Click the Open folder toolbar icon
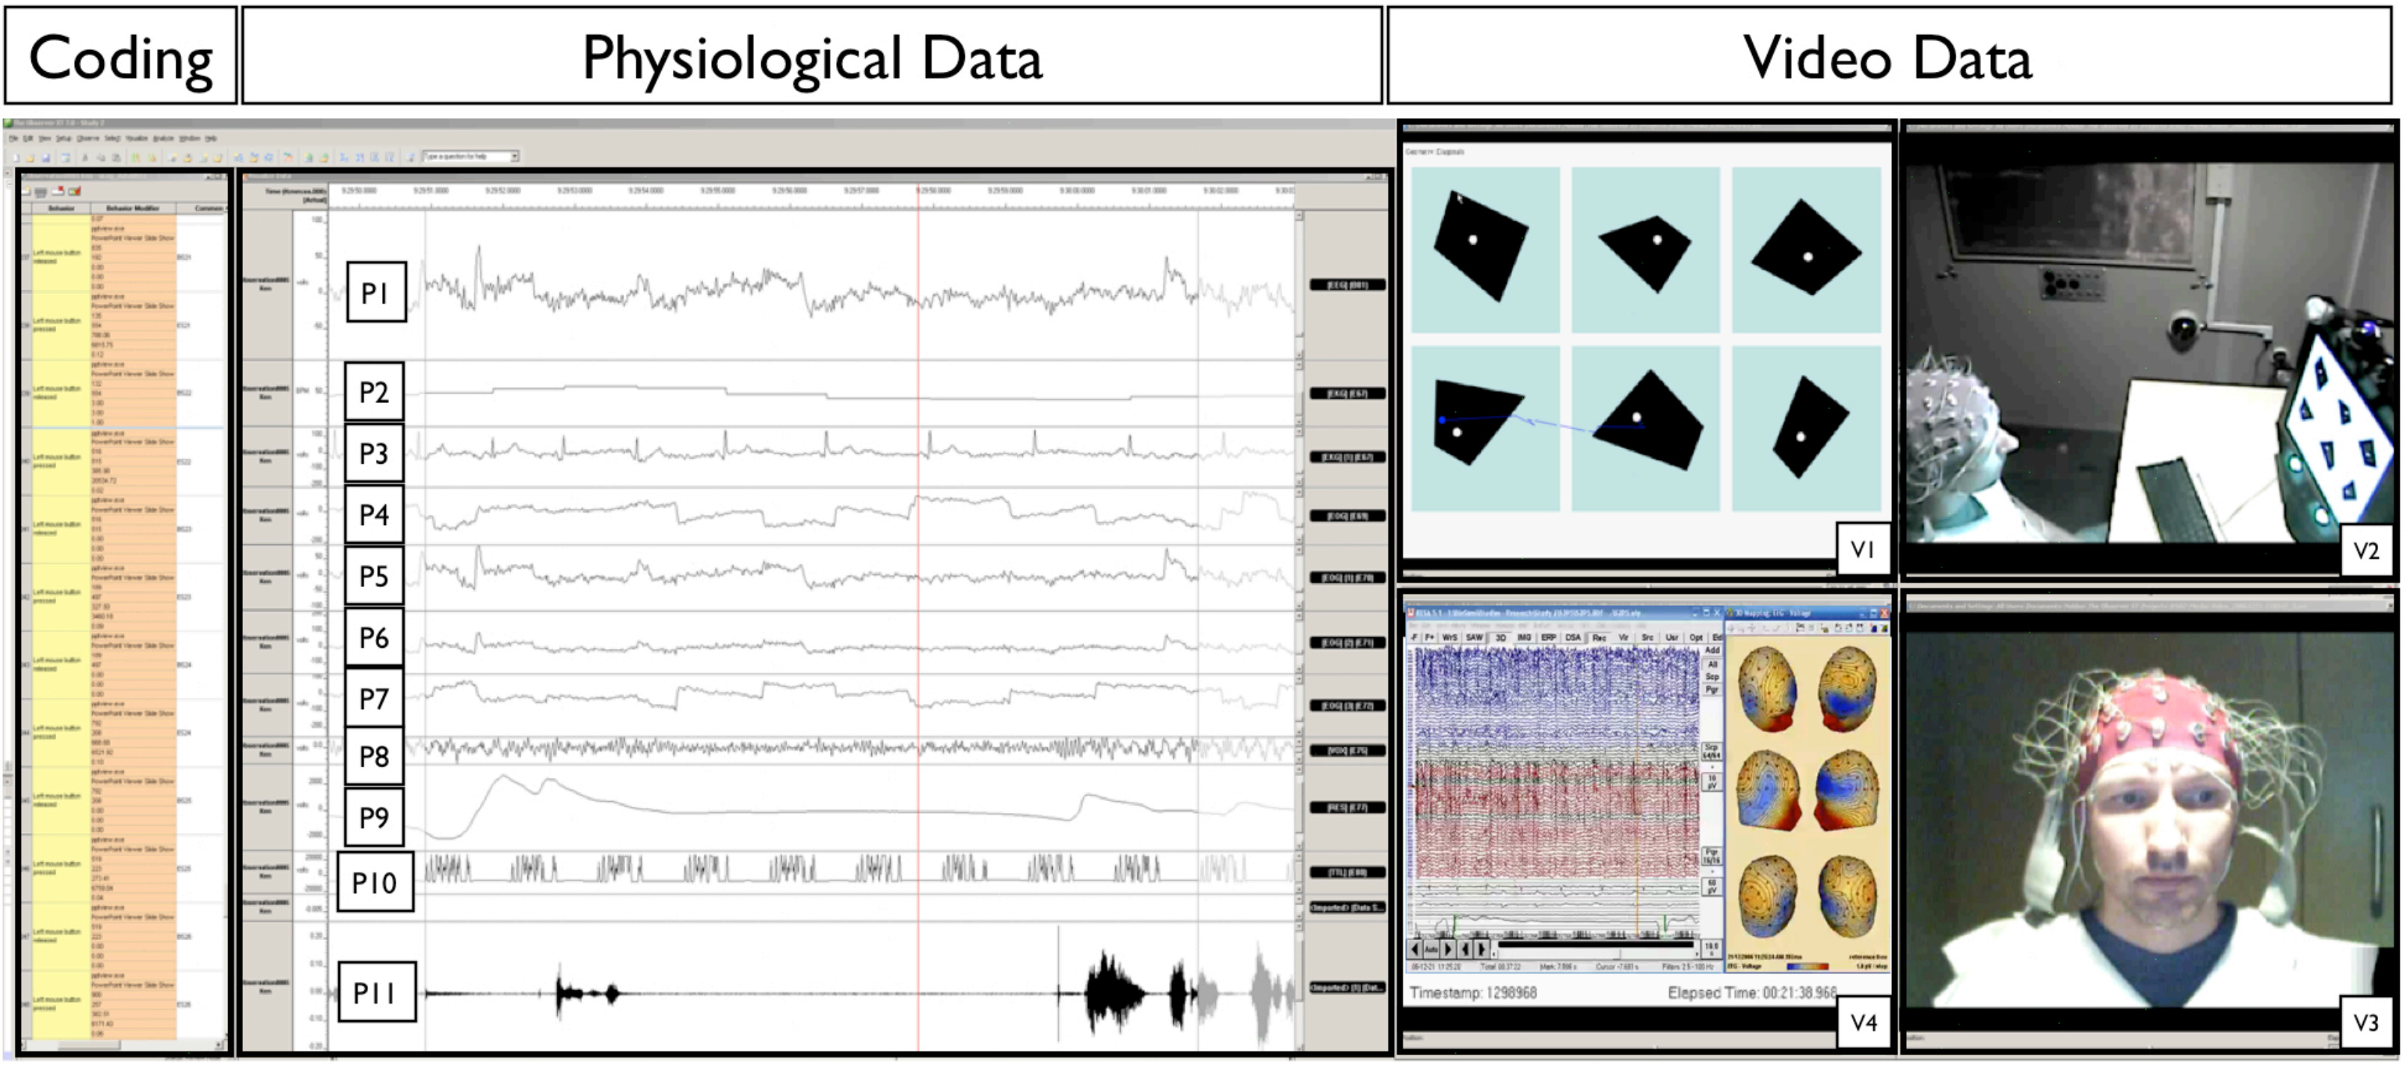2408x1065 pixels. tap(31, 158)
